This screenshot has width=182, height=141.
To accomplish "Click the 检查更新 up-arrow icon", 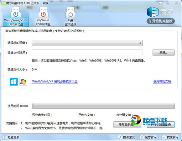I will [5, 138].
